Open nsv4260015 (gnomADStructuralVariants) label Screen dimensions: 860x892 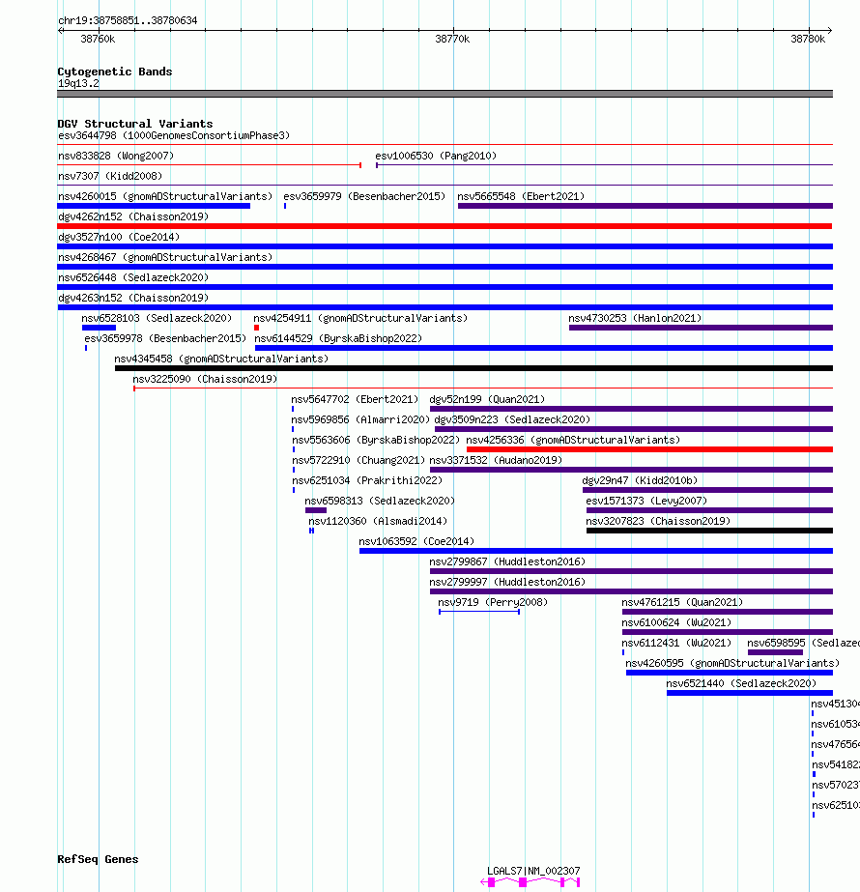tap(165, 196)
